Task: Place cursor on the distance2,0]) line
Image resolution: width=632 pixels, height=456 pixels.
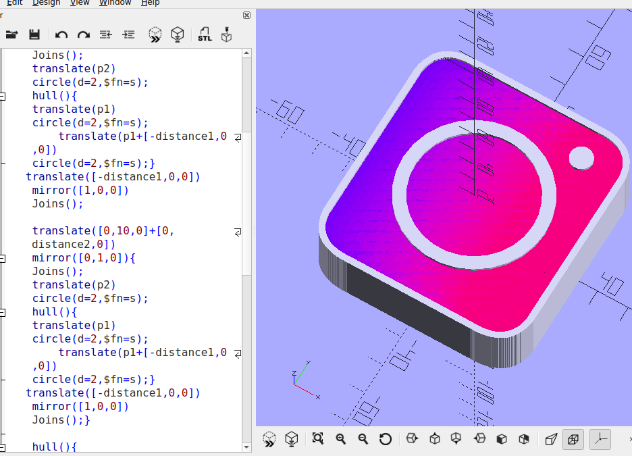Action: [x=74, y=245]
